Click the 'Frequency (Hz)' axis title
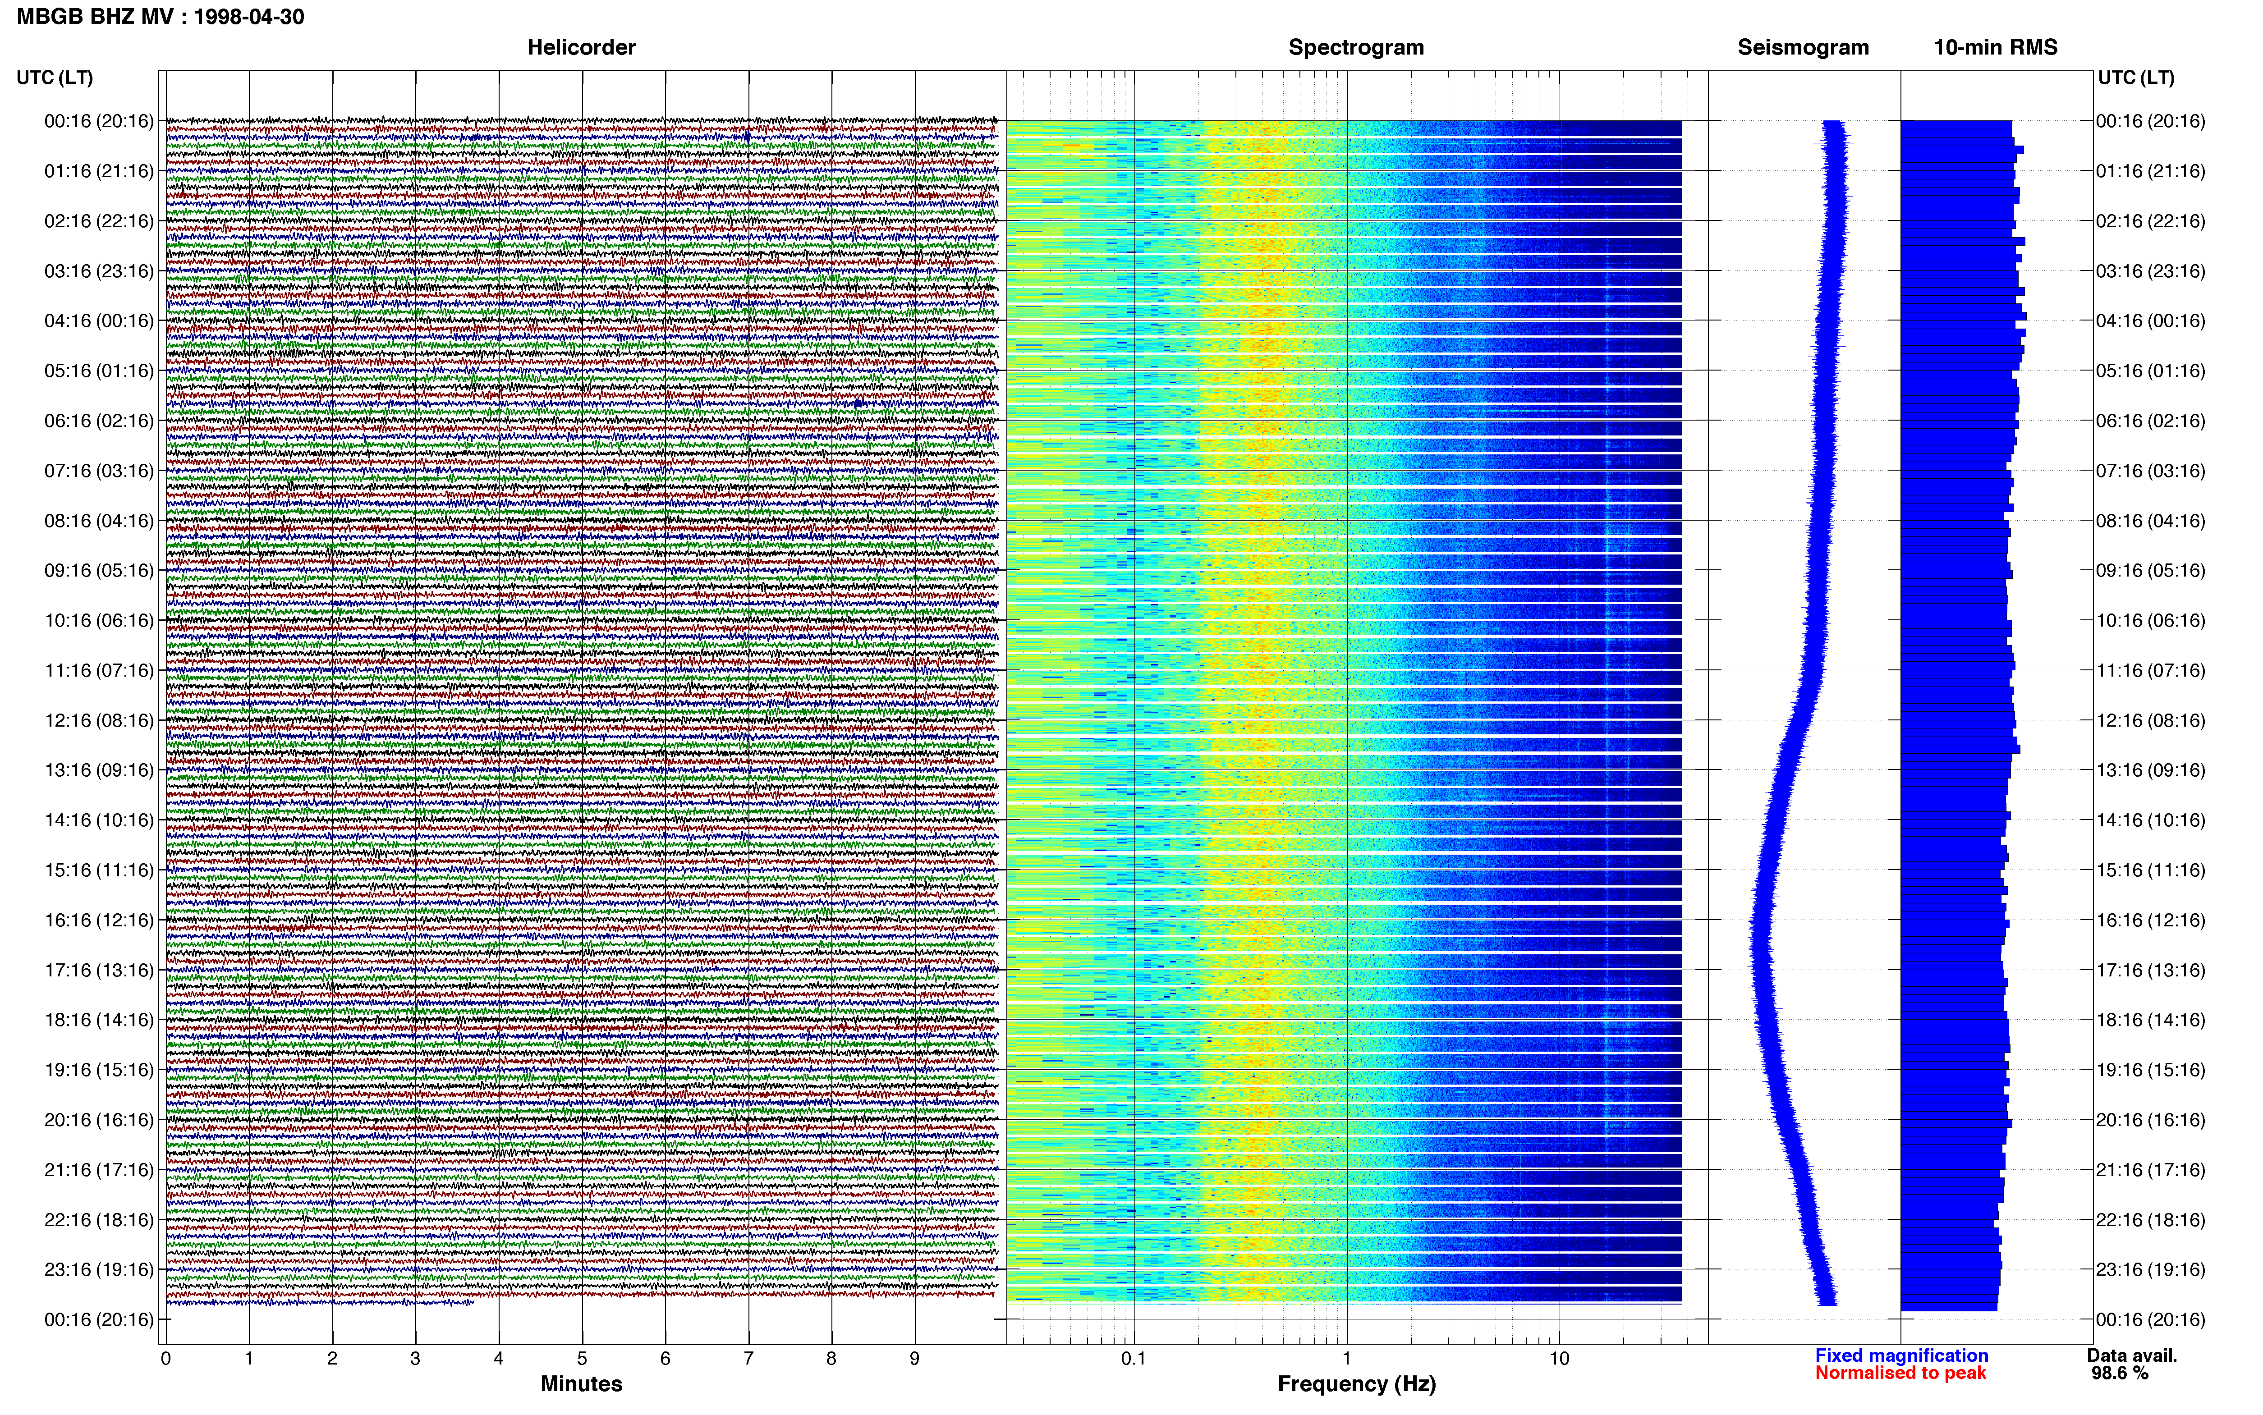The image size is (2263, 1415). pyautogui.click(x=1356, y=1384)
